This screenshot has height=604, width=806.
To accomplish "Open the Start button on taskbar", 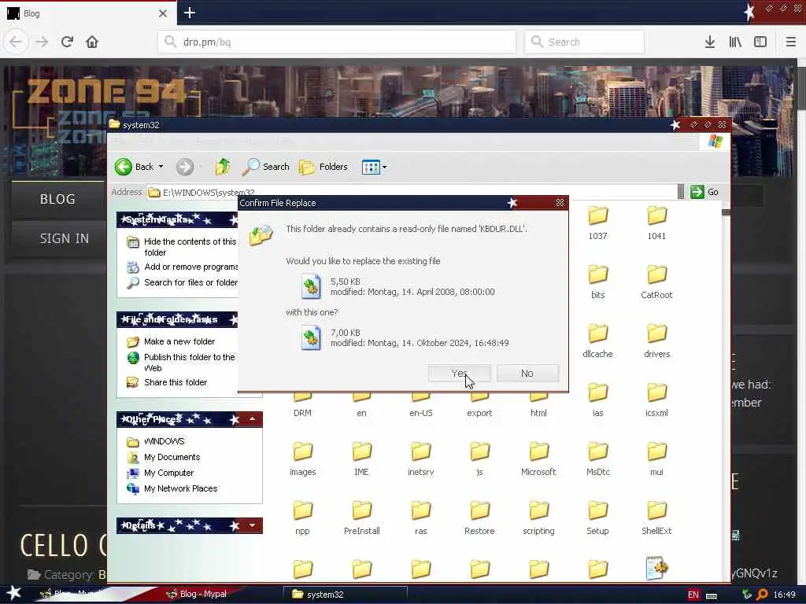I will pos(13,594).
